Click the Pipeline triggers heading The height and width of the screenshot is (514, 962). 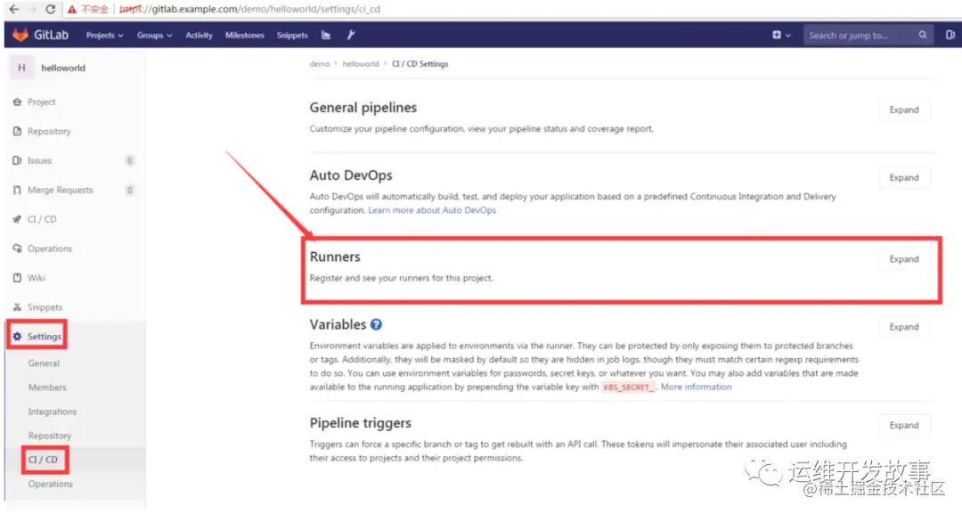tap(360, 423)
